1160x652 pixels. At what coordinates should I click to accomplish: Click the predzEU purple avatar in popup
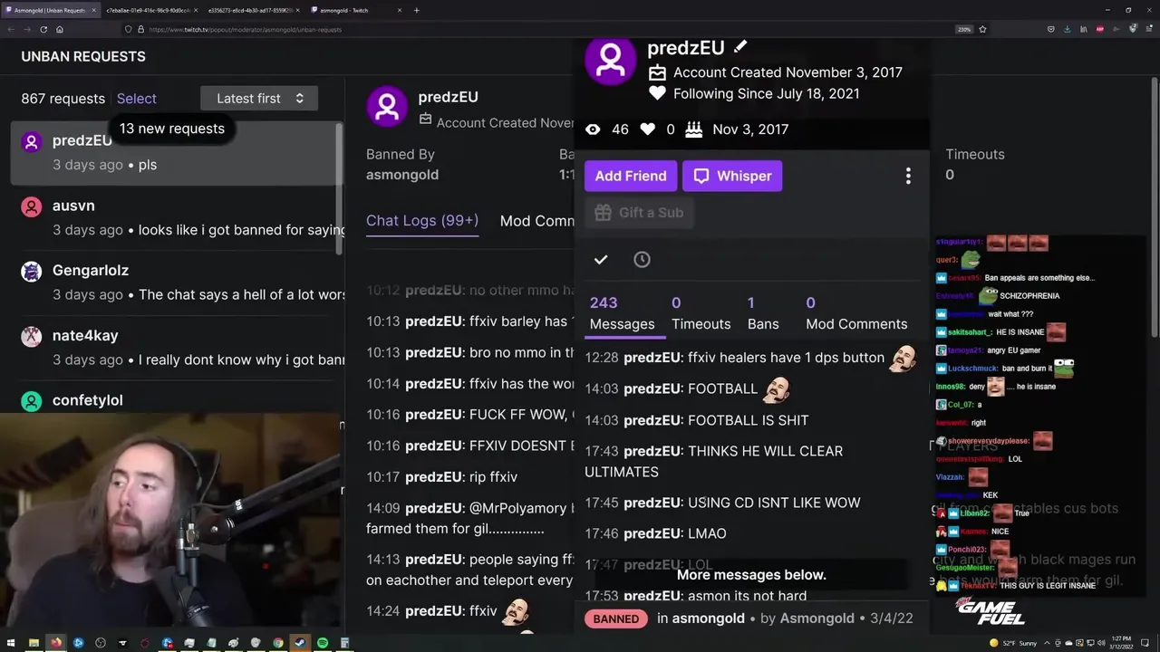tap(611, 60)
